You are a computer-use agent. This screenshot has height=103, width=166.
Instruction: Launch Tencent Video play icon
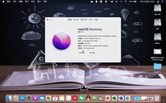95,98
